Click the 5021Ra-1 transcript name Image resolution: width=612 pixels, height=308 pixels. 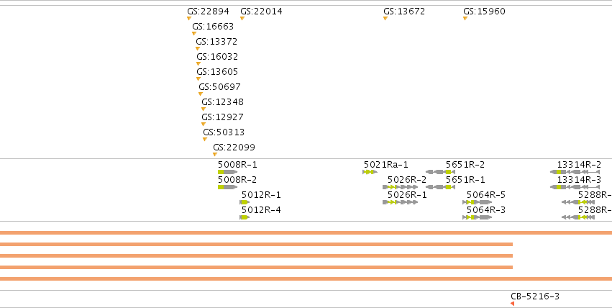click(386, 164)
